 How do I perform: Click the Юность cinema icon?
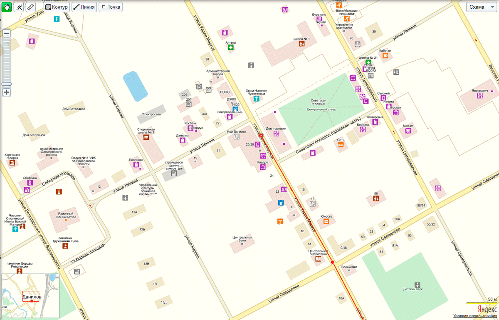click(x=326, y=222)
